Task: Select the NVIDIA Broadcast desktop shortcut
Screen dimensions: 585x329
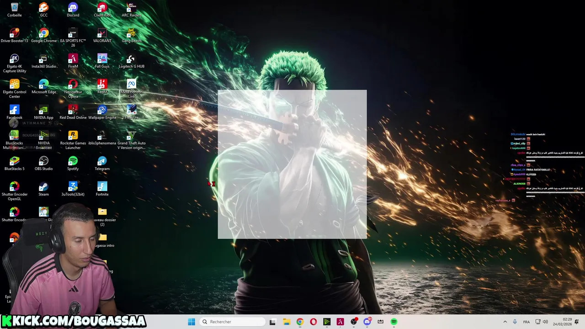Action: click(x=44, y=140)
